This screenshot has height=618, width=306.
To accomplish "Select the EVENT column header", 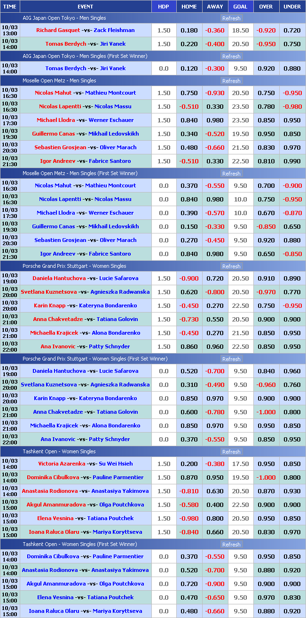I will 85,7.
